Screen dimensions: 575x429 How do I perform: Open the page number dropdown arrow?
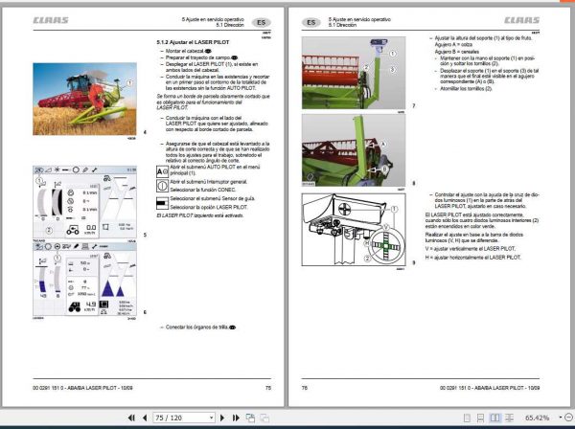click(212, 418)
